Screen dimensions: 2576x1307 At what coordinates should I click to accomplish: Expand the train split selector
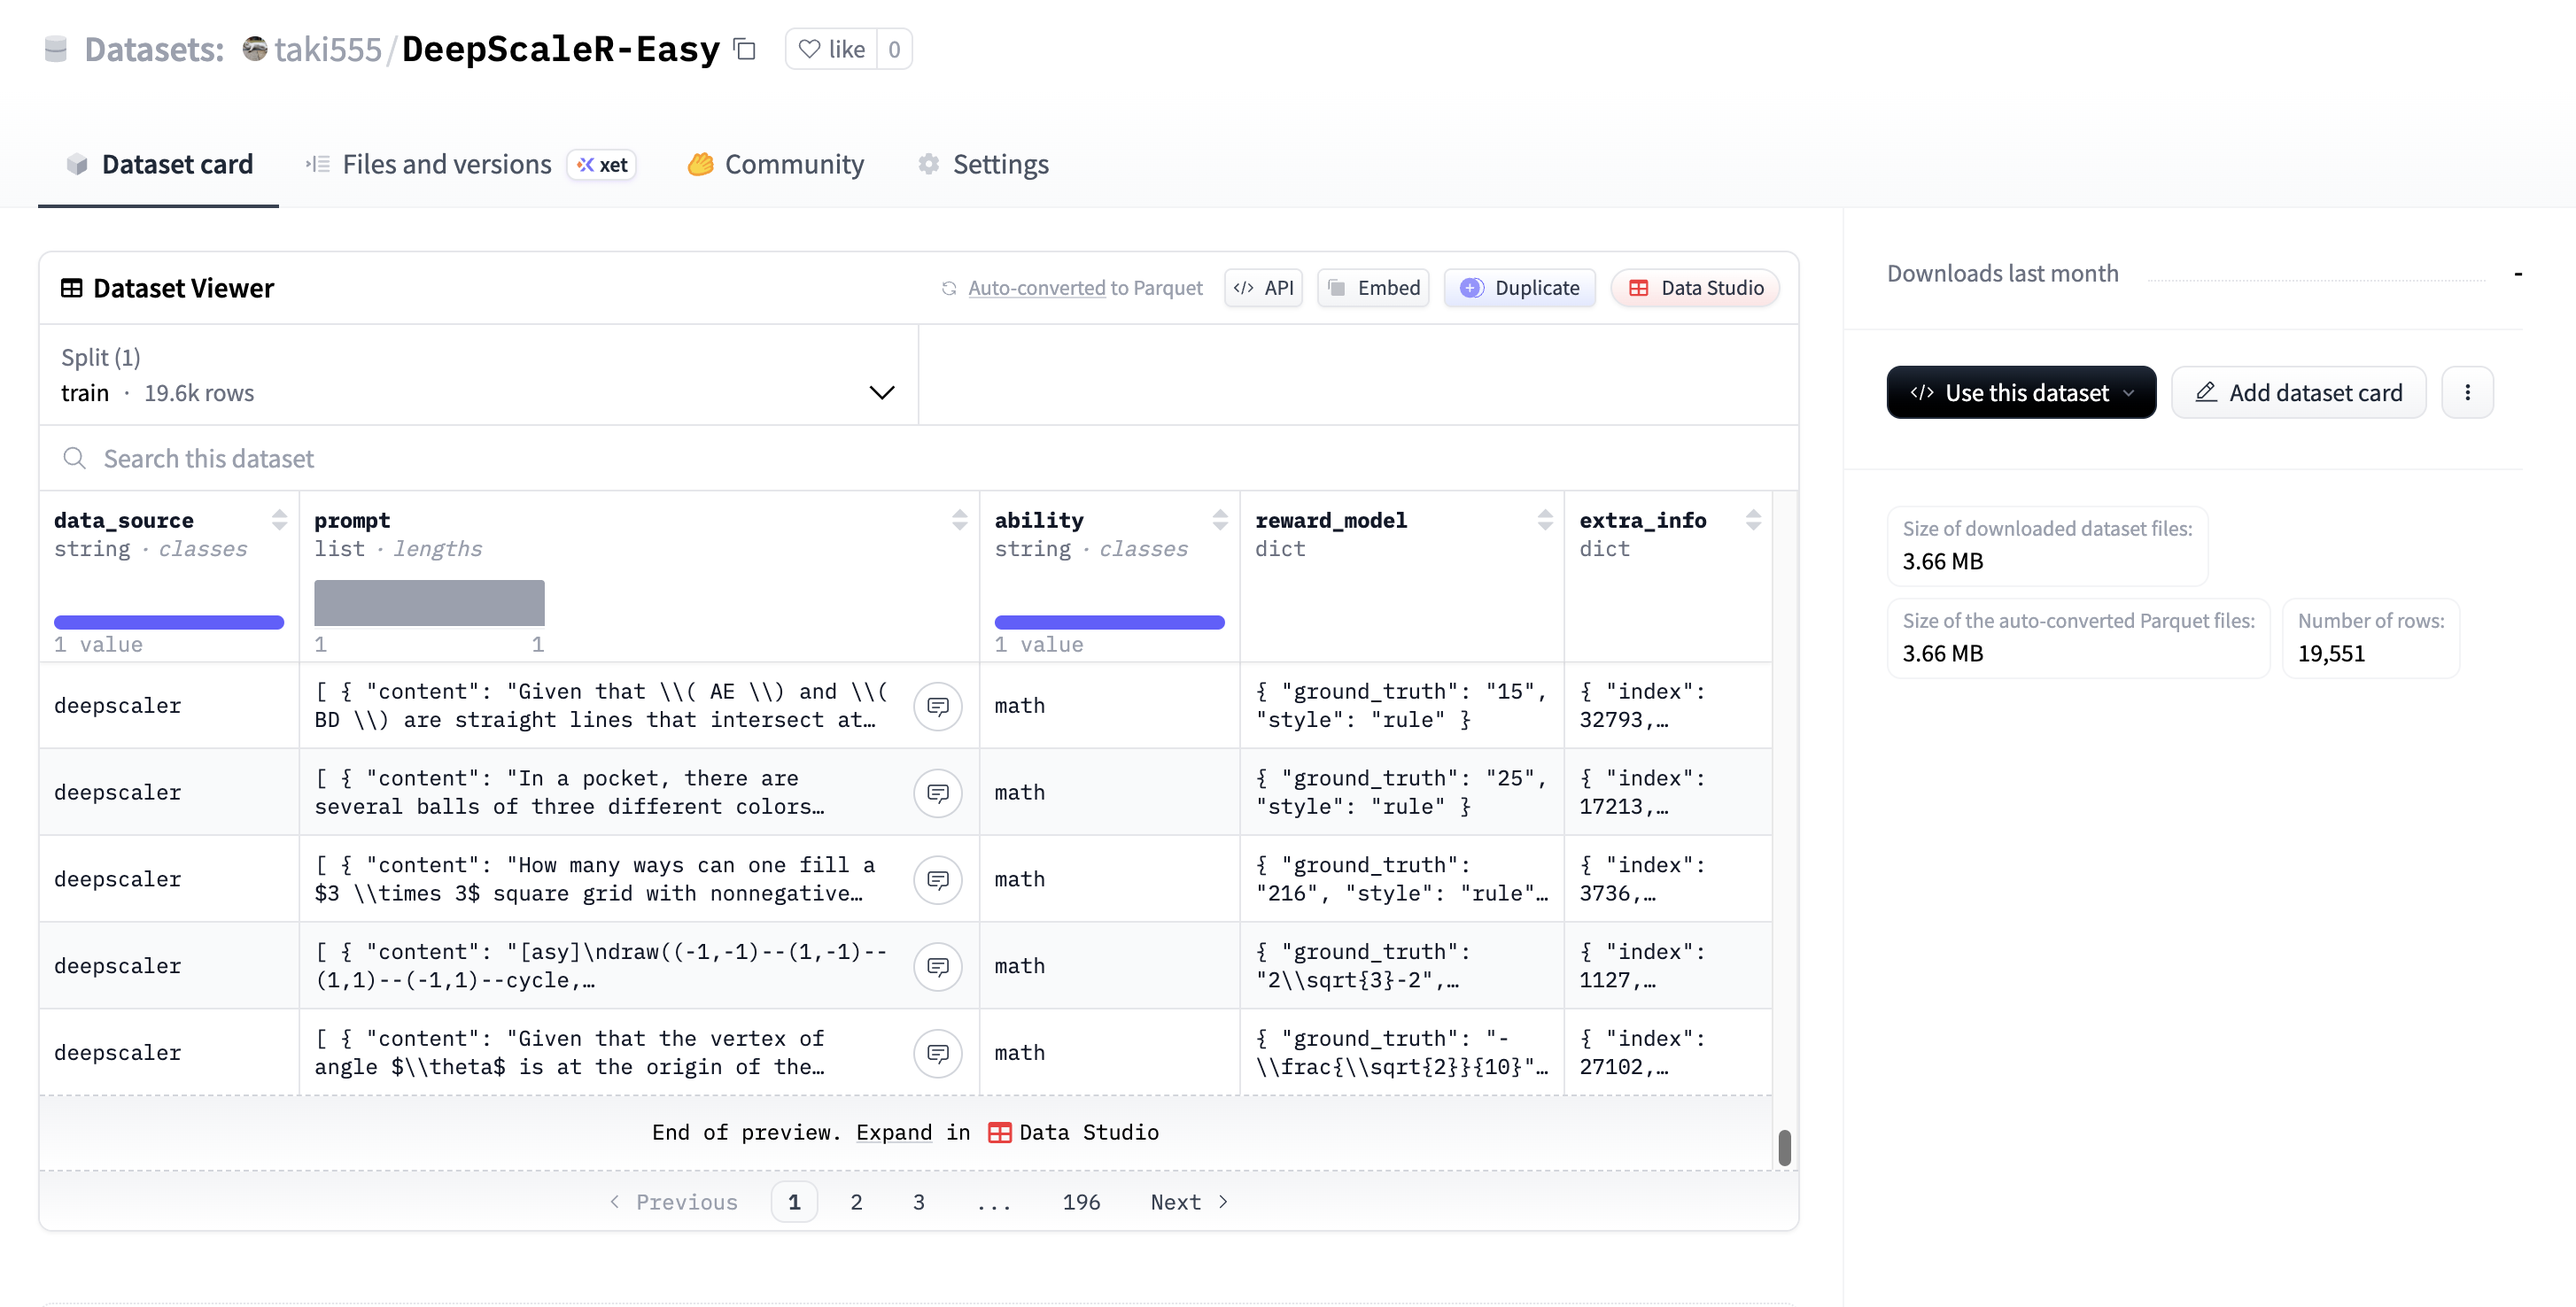pyautogui.click(x=881, y=392)
